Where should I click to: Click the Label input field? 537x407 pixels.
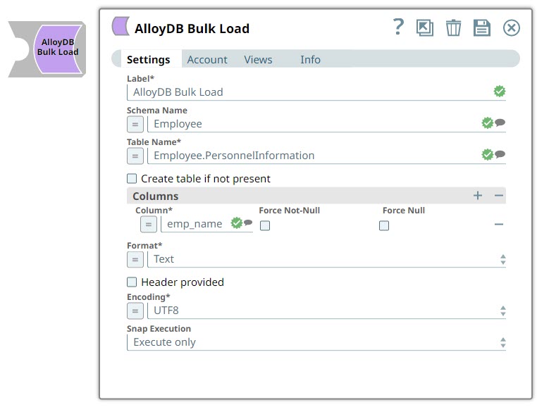point(310,92)
